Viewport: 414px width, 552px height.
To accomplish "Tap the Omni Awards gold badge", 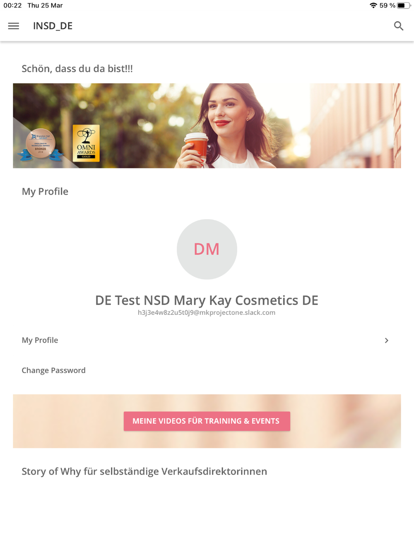I will pos(86,143).
